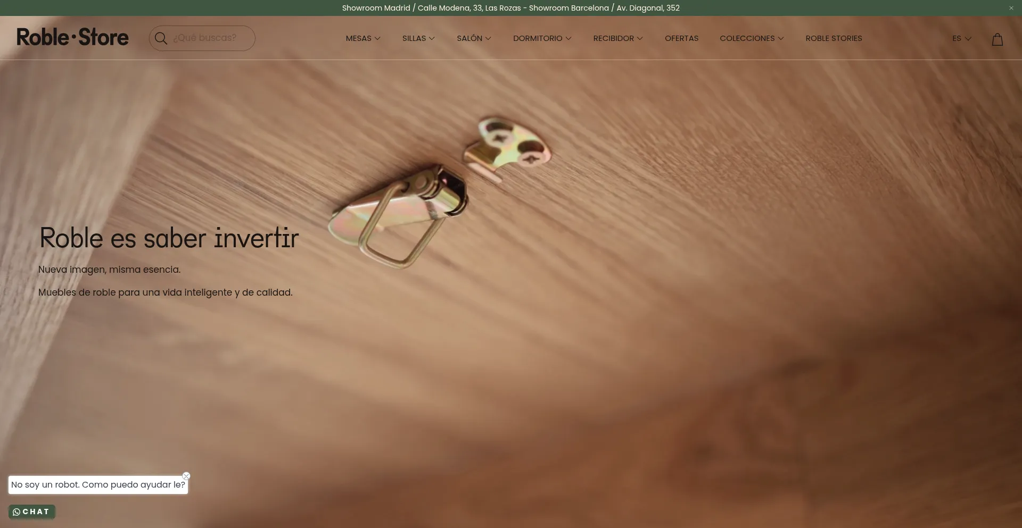
Task: Go to Ofertas page
Action: [x=681, y=38]
